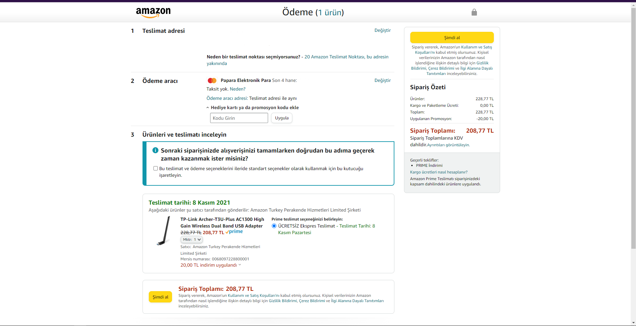Image resolution: width=636 pixels, height=326 pixels.
Task: Collapse the Hediye kartı ya da promosyon kodu section
Action: click(253, 107)
